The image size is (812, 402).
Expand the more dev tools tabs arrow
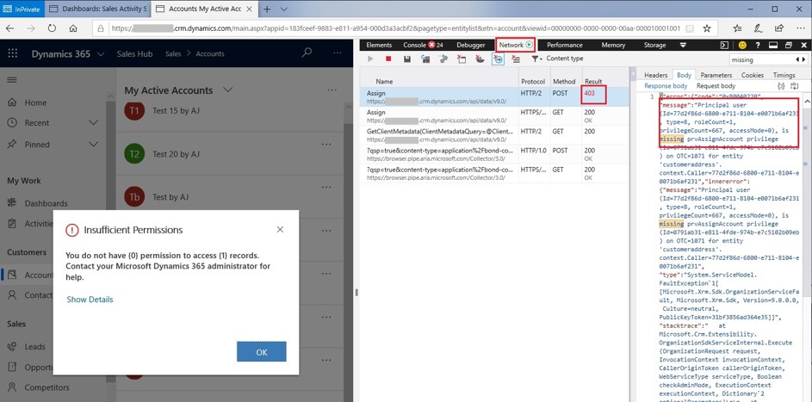tap(683, 45)
